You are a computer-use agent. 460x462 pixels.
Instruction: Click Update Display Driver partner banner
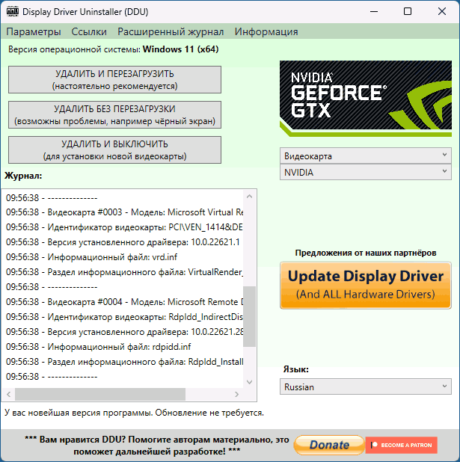[365, 285]
